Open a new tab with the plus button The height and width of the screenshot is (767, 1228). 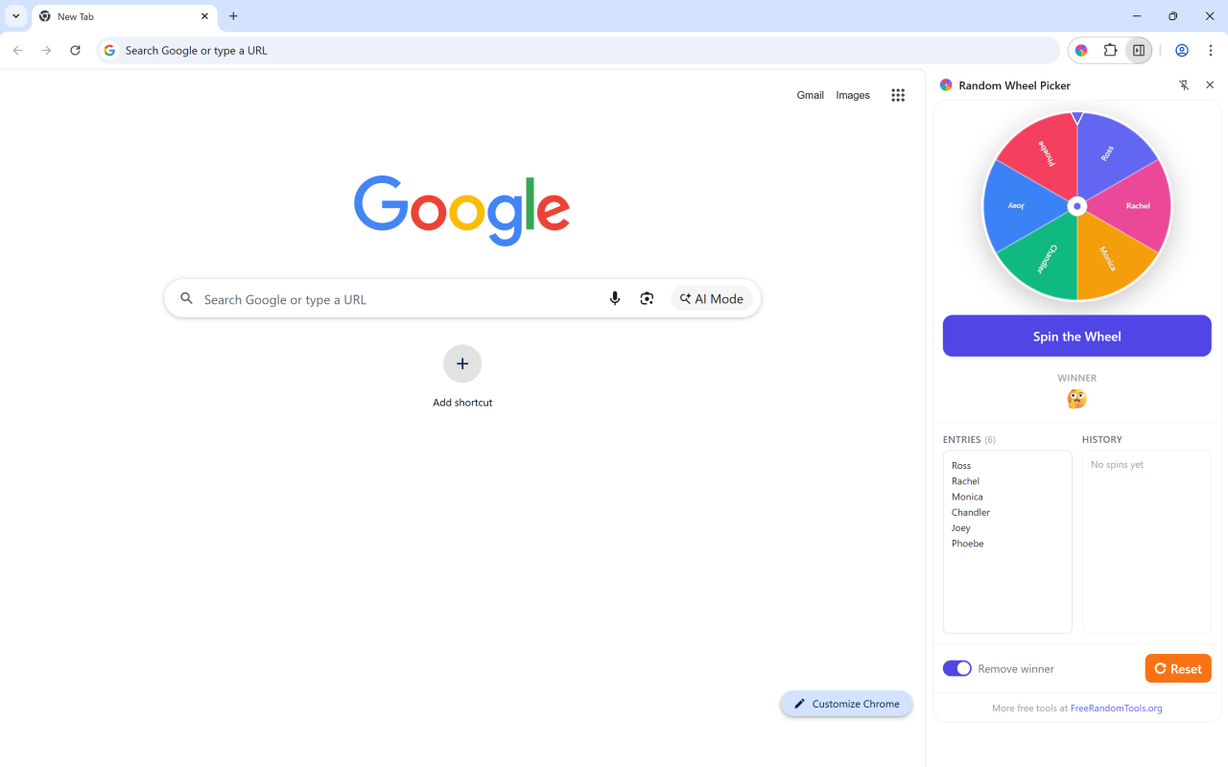click(x=233, y=16)
